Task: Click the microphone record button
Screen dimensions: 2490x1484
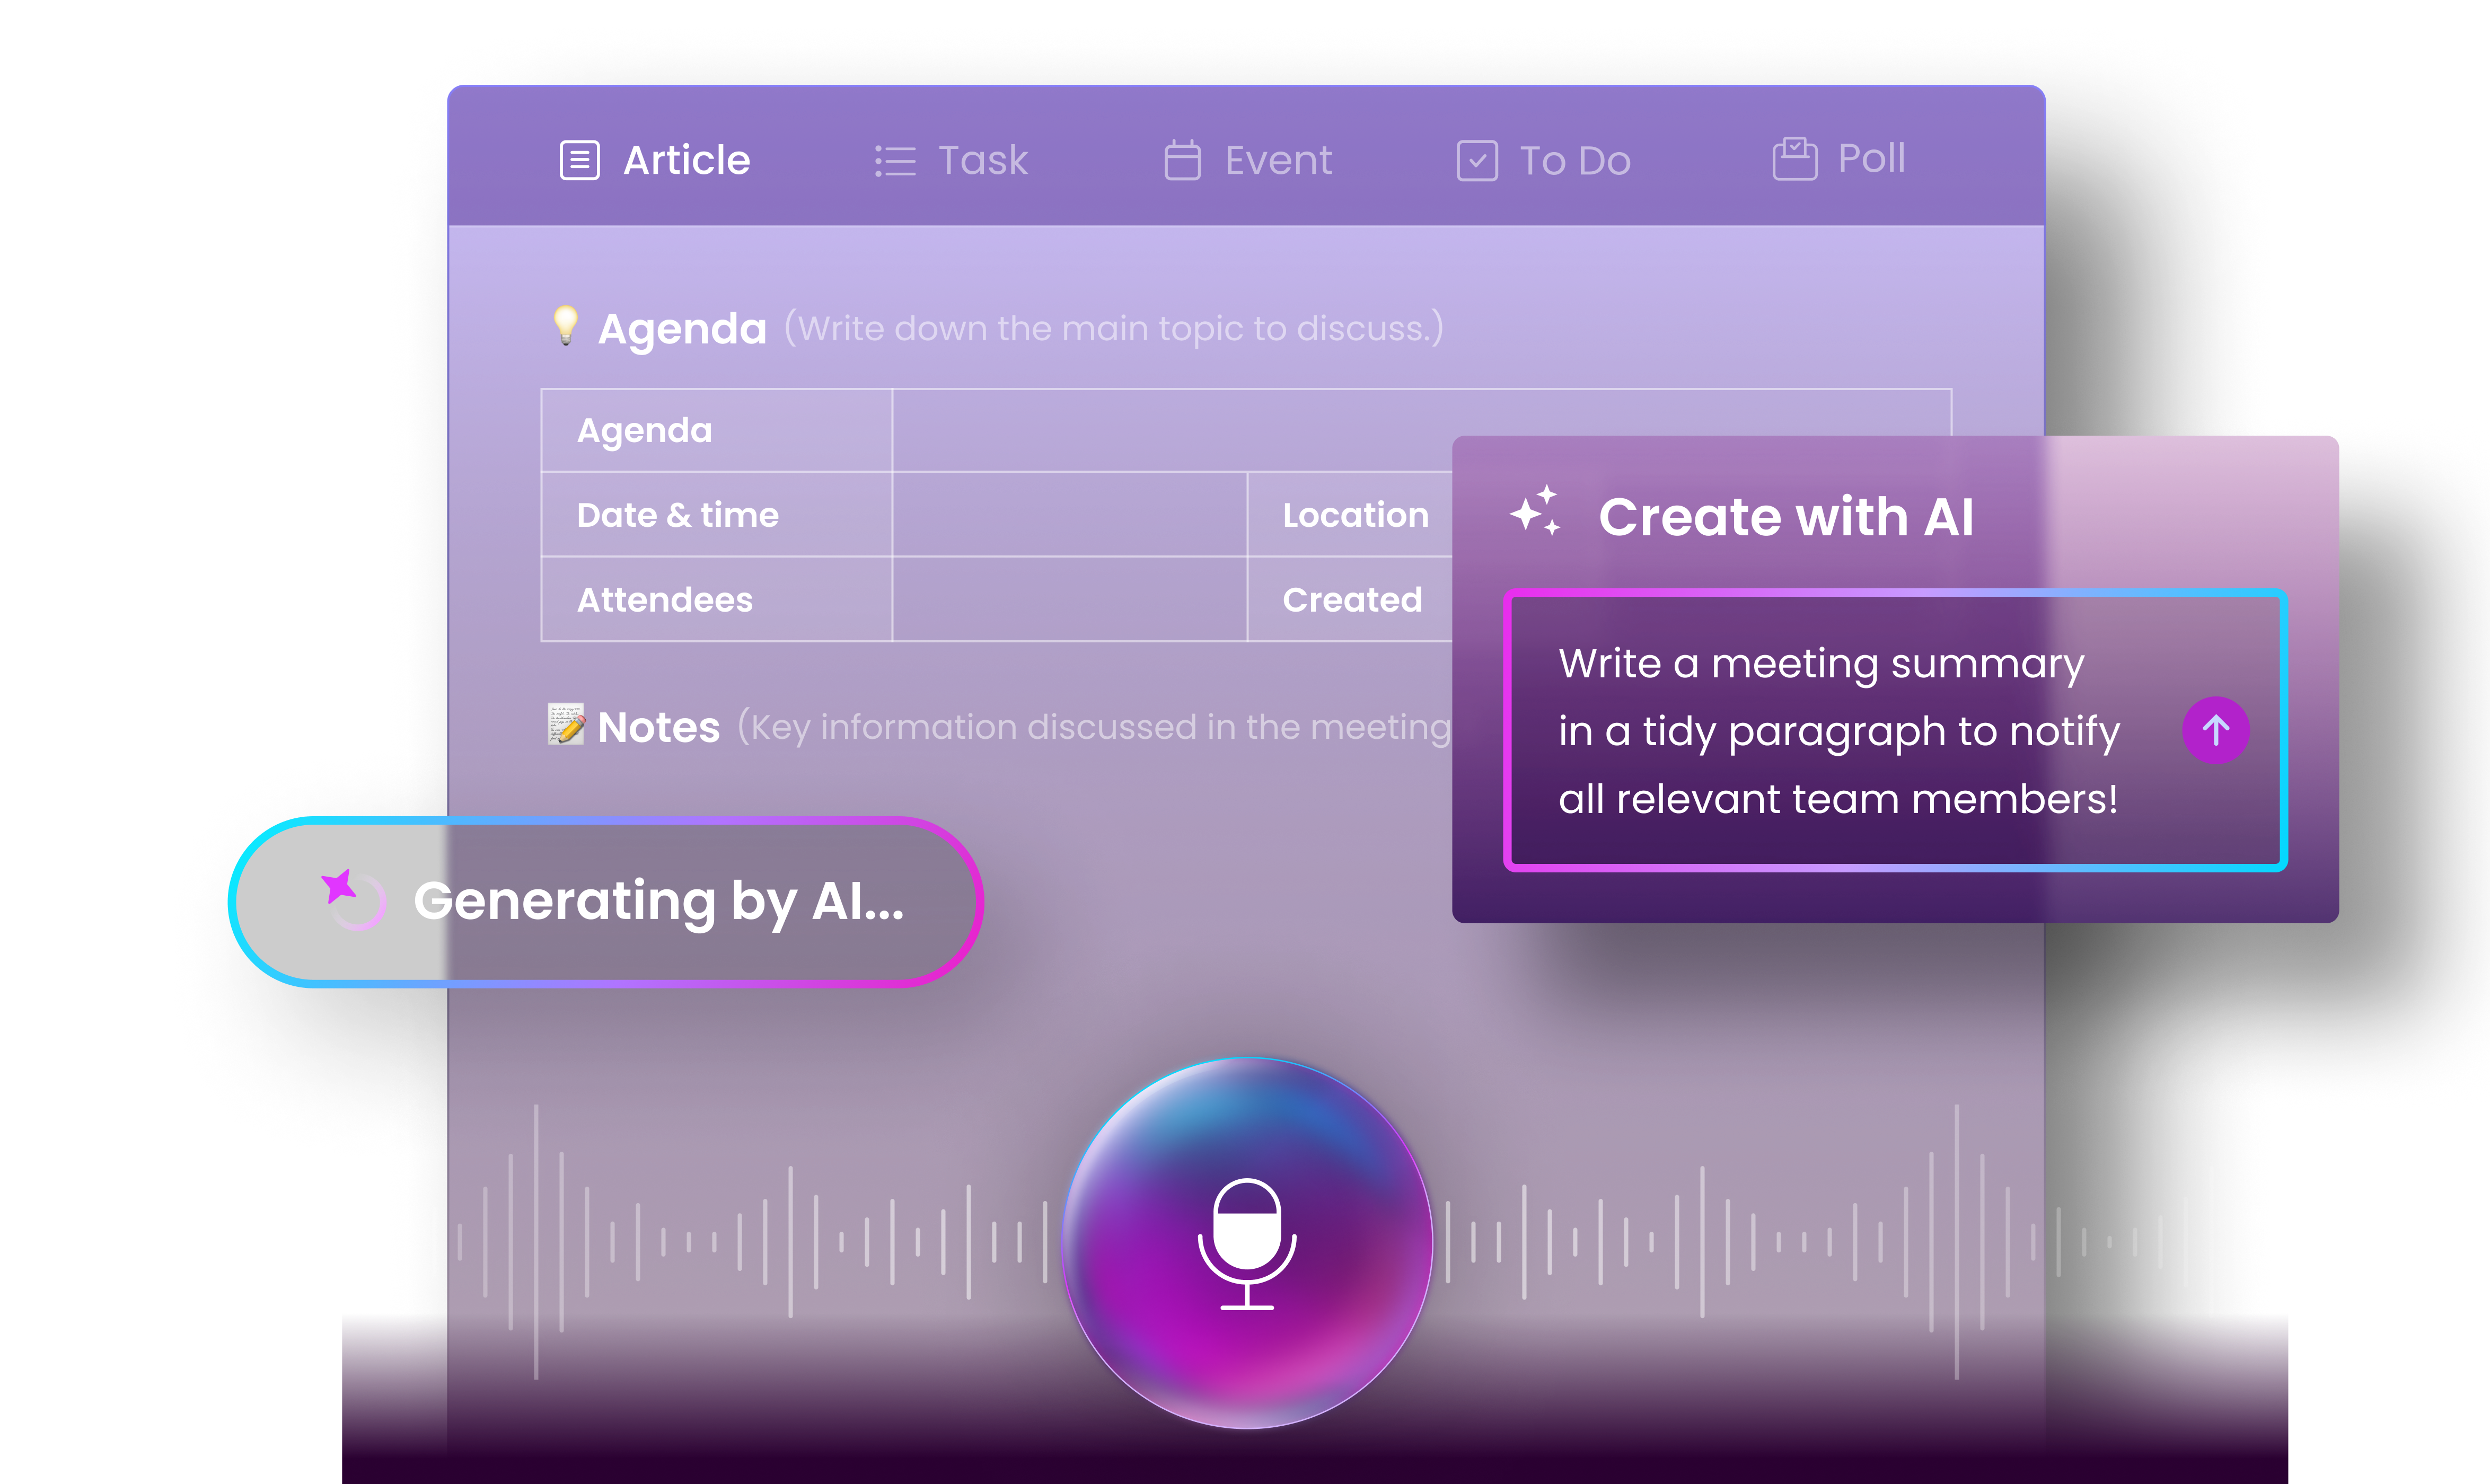Action: [1246, 1242]
